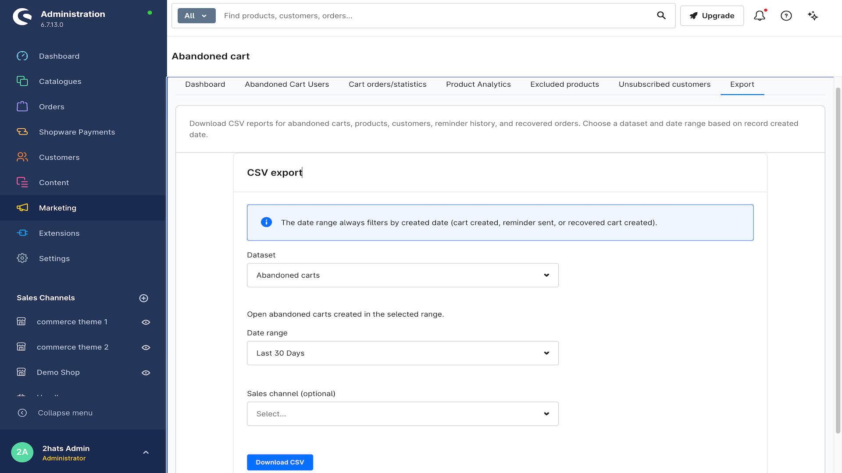
Task: Switch to the Dashboard tab
Action: [x=205, y=85]
